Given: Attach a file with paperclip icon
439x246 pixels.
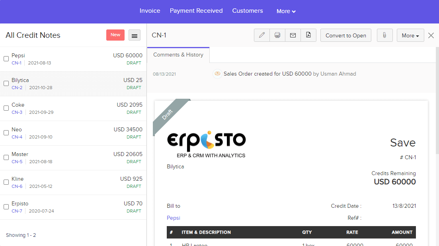Looking at the screenshot, I should 385,35.
